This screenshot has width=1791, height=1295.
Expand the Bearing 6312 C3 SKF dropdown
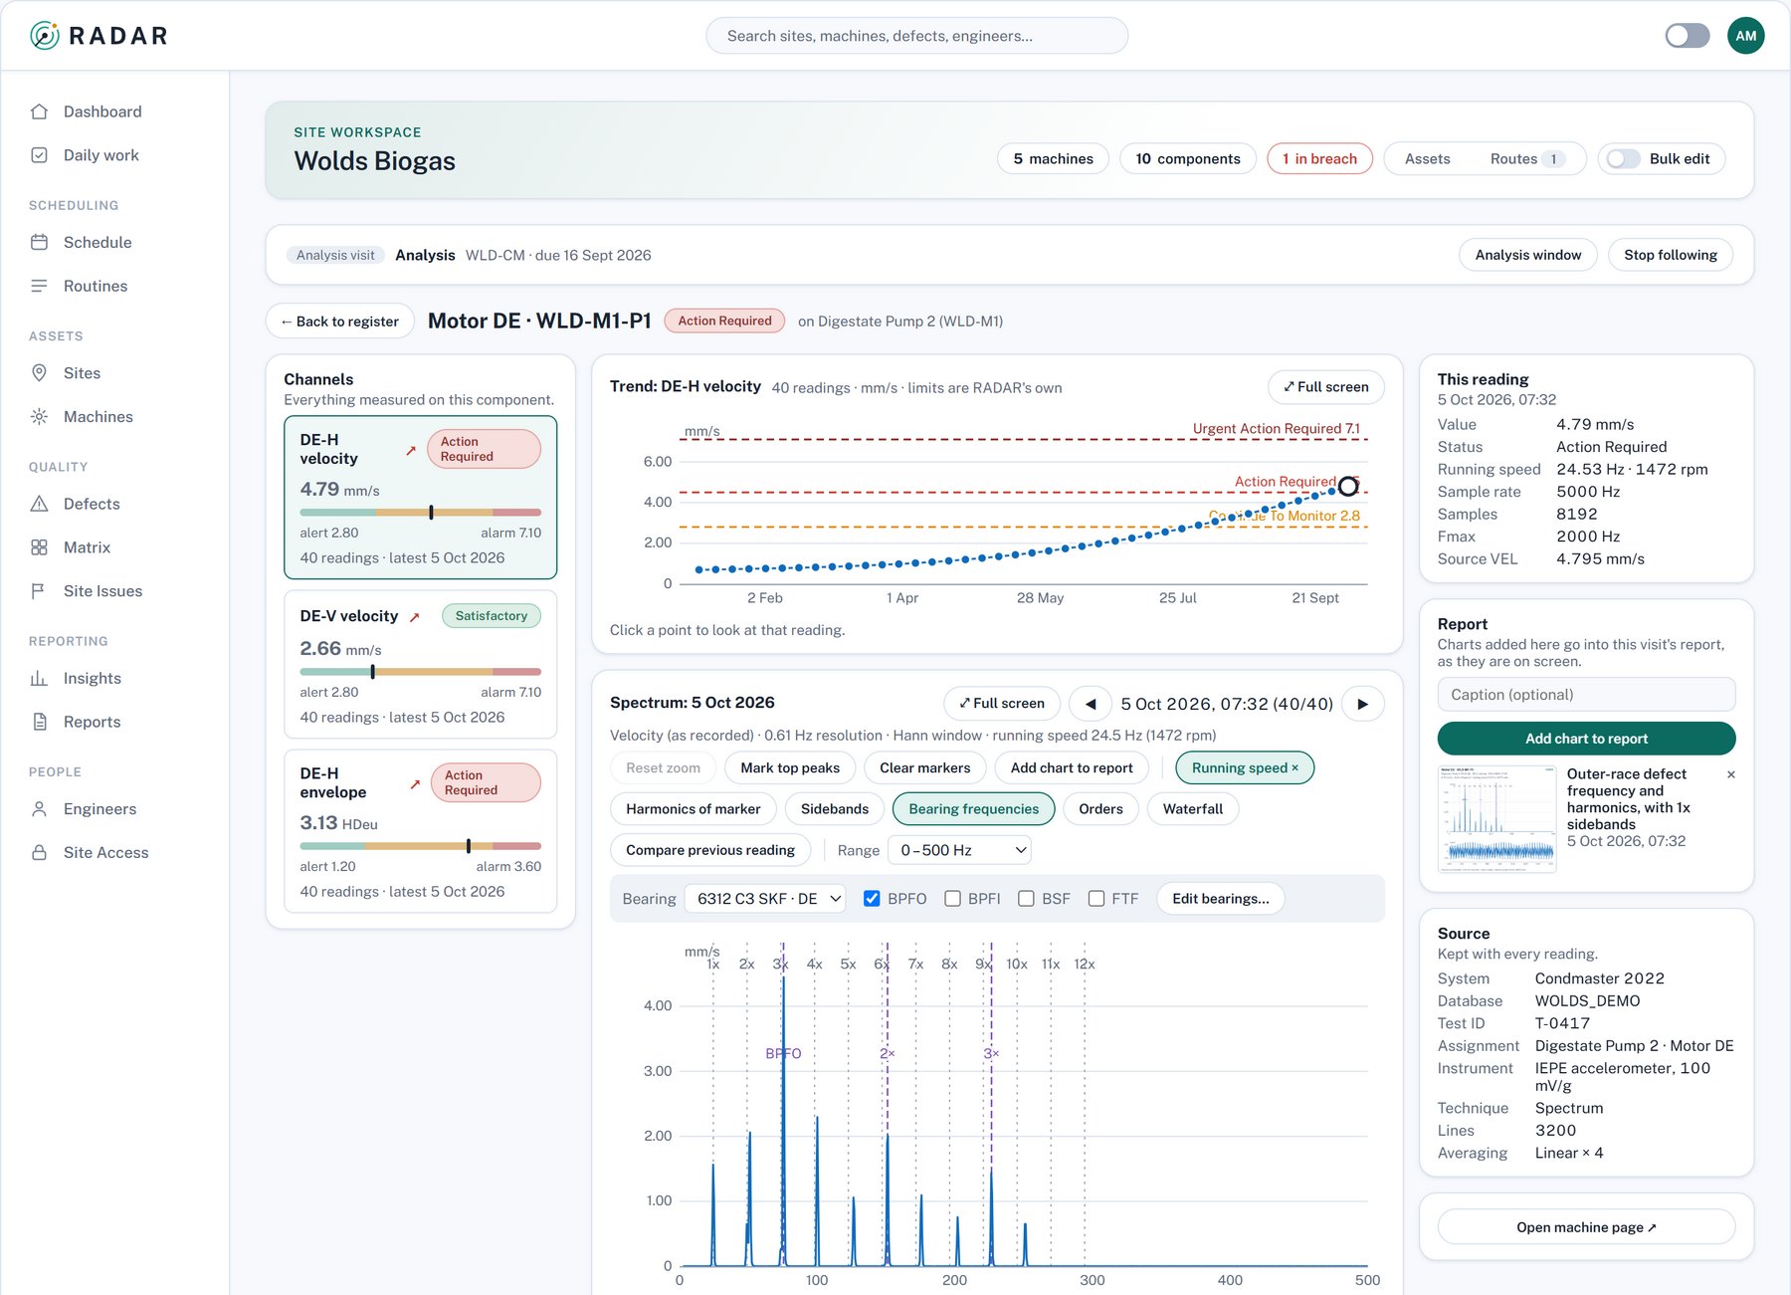tap(765, 899)
